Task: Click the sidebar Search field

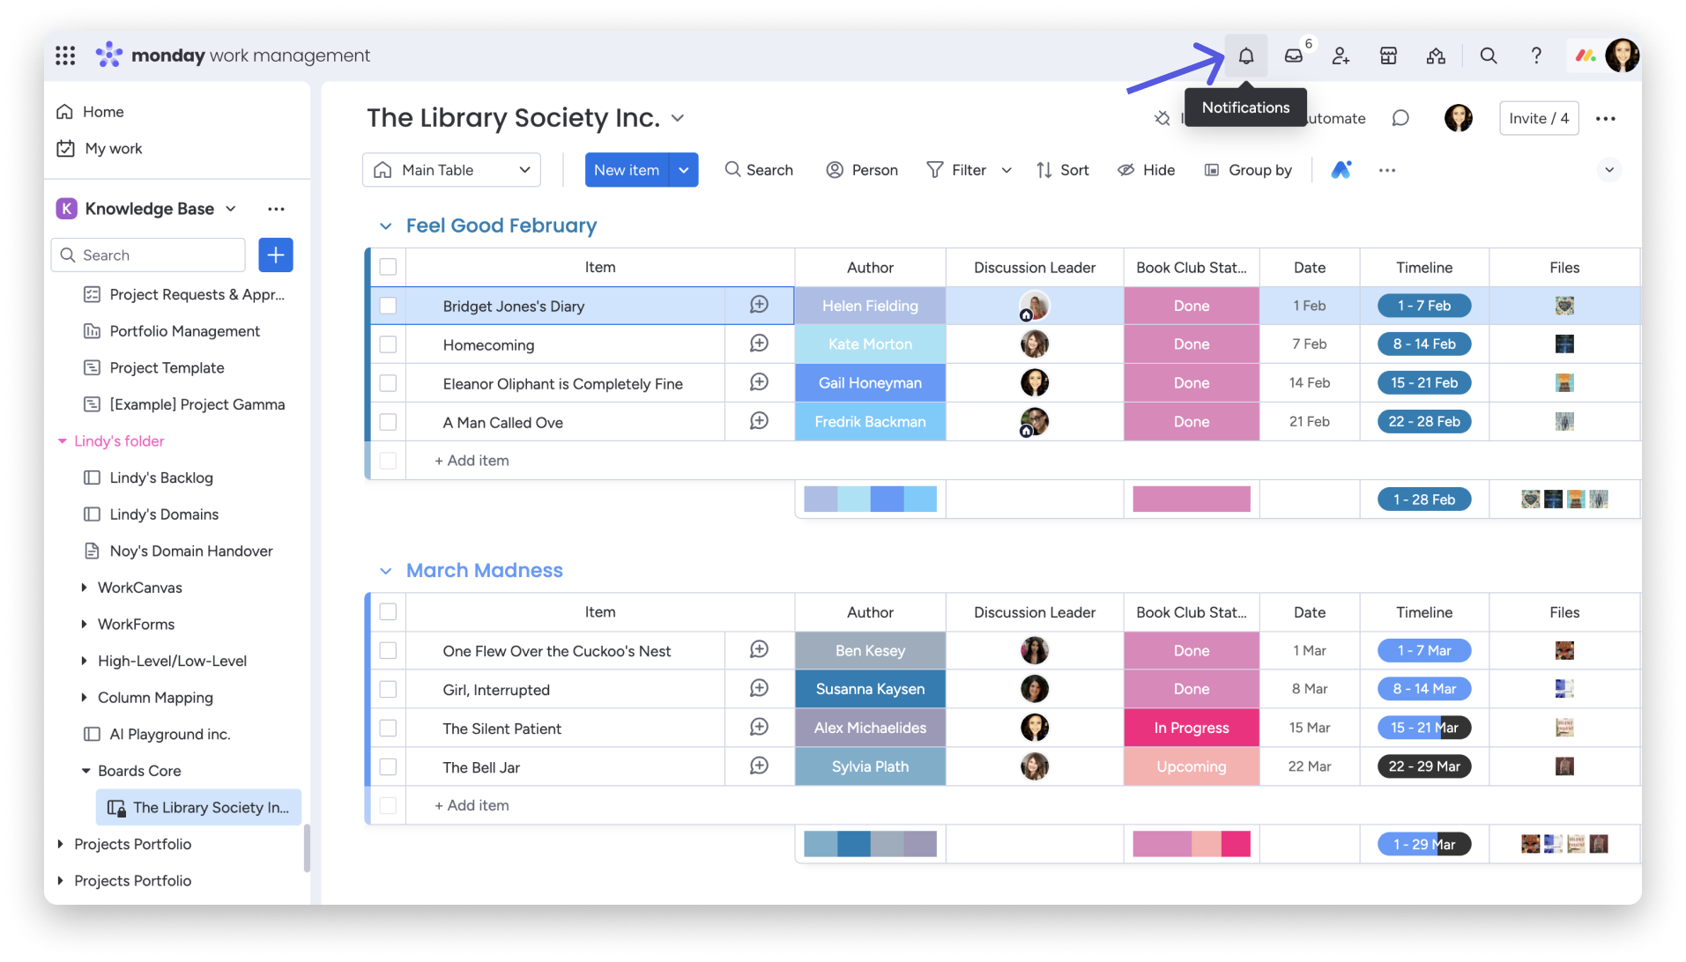Action: [148, 255]
